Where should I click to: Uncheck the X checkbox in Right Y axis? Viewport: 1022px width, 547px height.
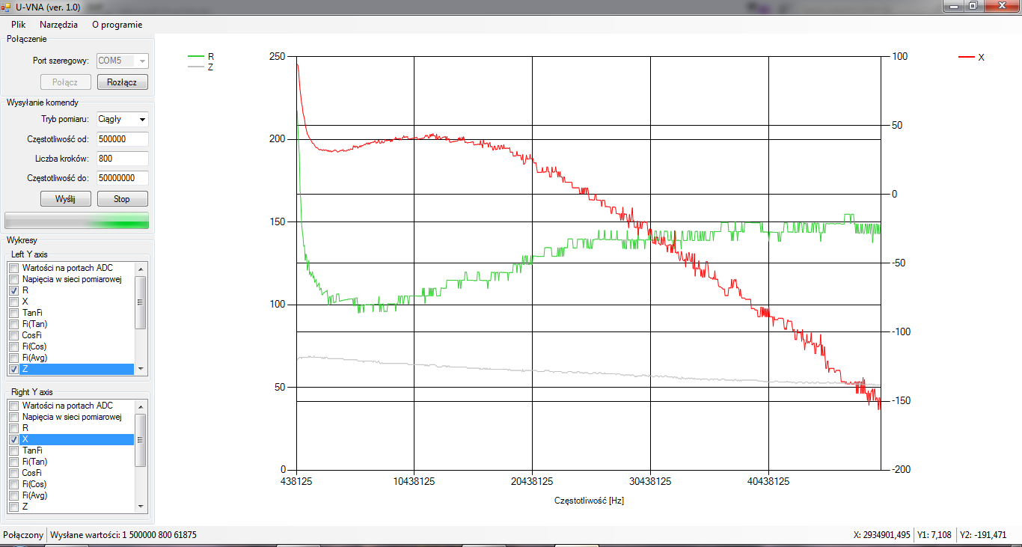[x=14, y=439]
